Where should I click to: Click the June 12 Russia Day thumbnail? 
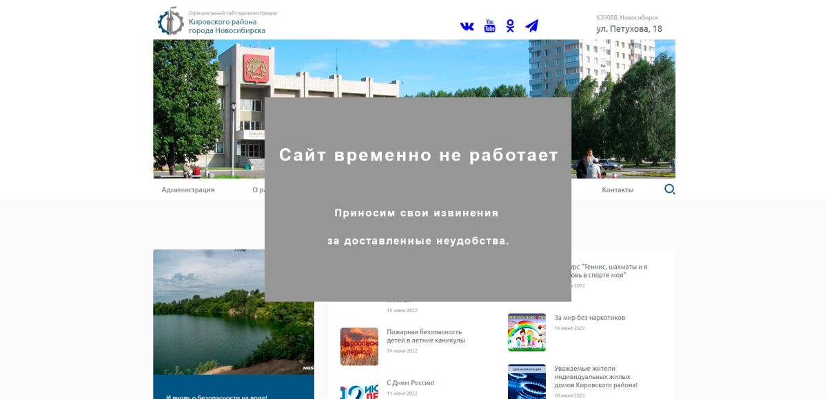click(x=359, y=389)
